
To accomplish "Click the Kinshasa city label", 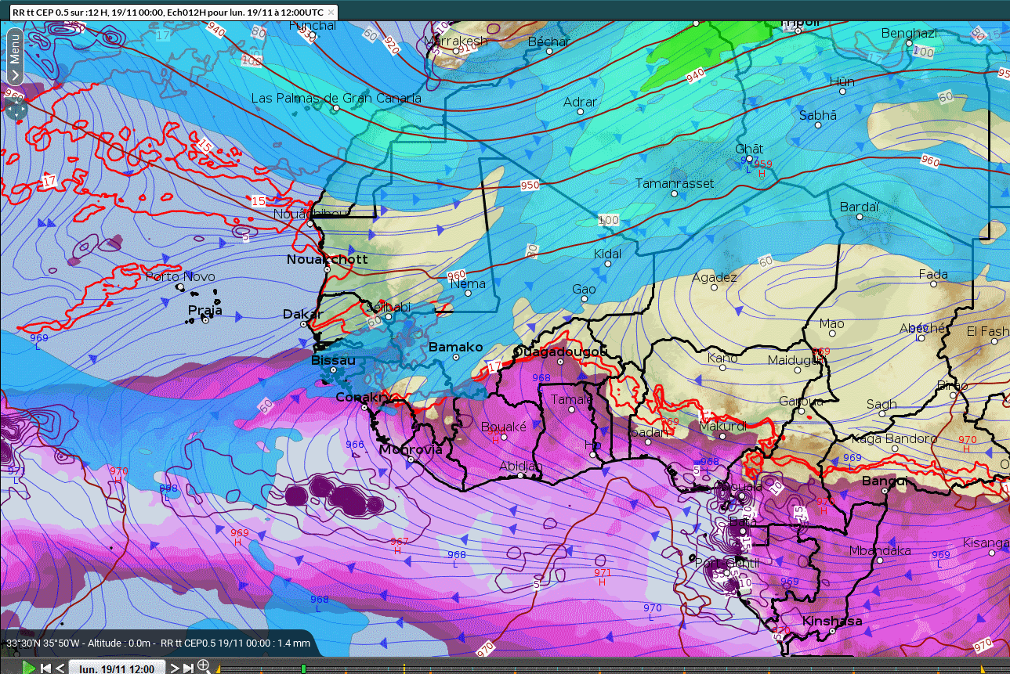I will click(x=832, y=622).
